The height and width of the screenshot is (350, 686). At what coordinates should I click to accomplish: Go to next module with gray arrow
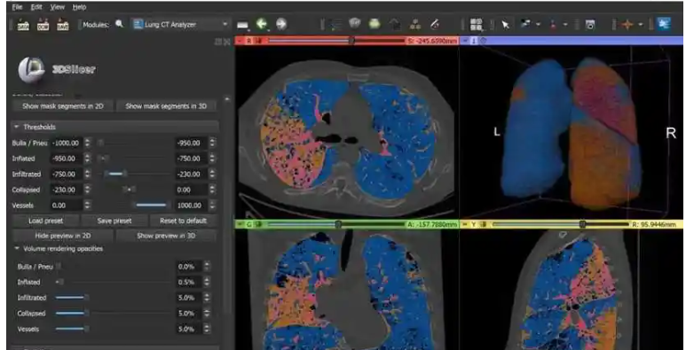tap(281, 25)
